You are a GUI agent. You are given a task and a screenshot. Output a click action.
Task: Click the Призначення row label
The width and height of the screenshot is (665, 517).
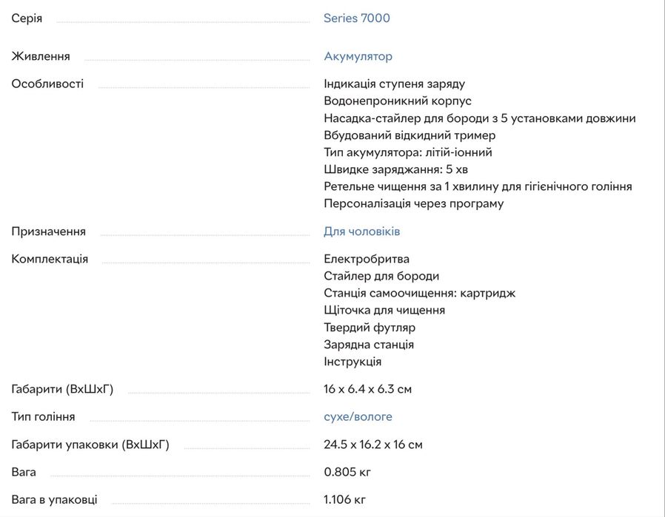[x=48, y=232]
